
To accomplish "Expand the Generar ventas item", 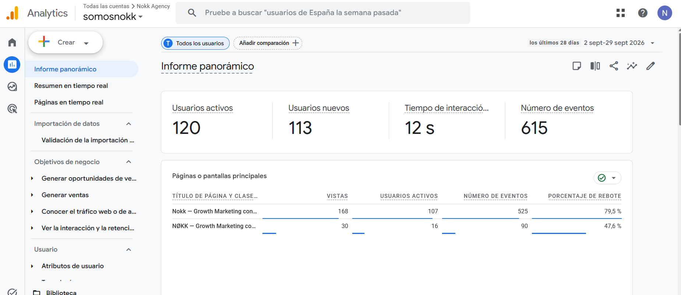I will pyautogui.click(x=32, y=195).
